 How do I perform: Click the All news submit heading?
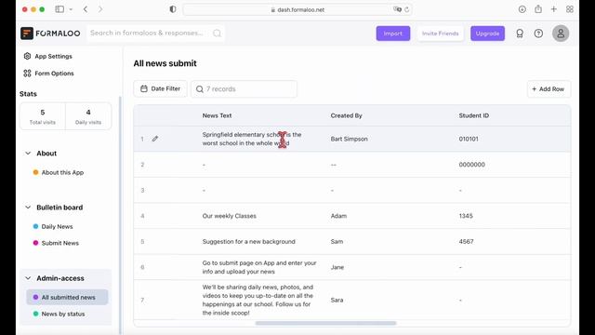pyautogui.click(x=165, y=63)
